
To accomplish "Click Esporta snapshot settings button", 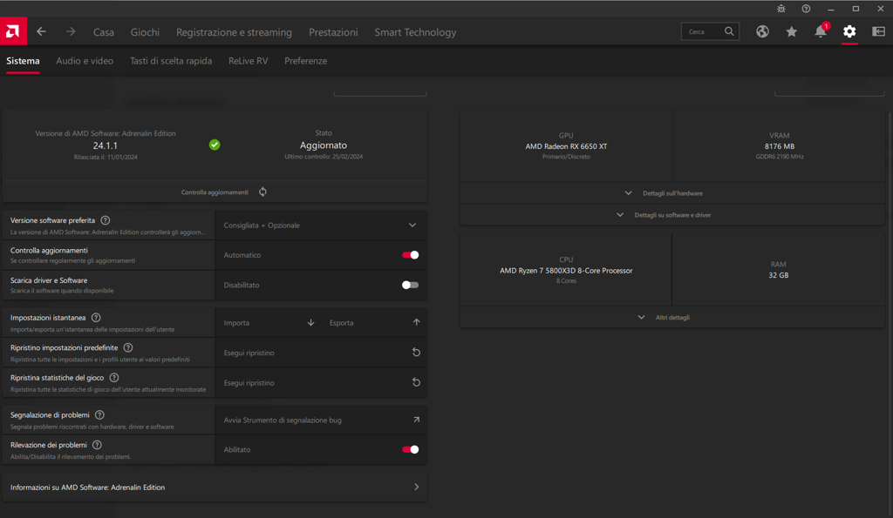I will click(x=375, y=323).
